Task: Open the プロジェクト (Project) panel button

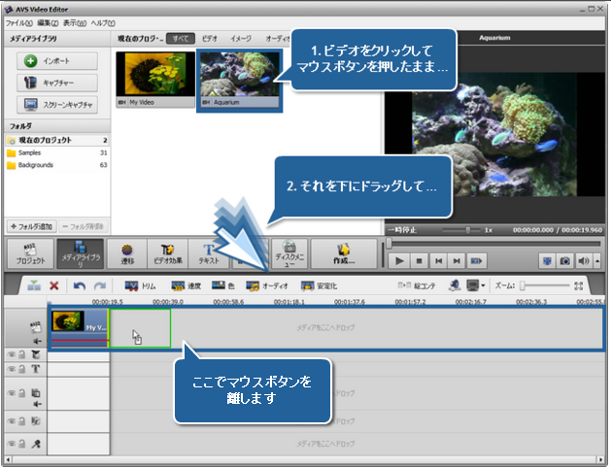Action: (31, 253)
